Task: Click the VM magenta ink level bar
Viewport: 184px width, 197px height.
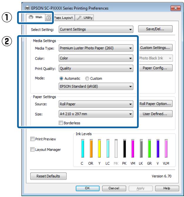Action: click(133, 148)
